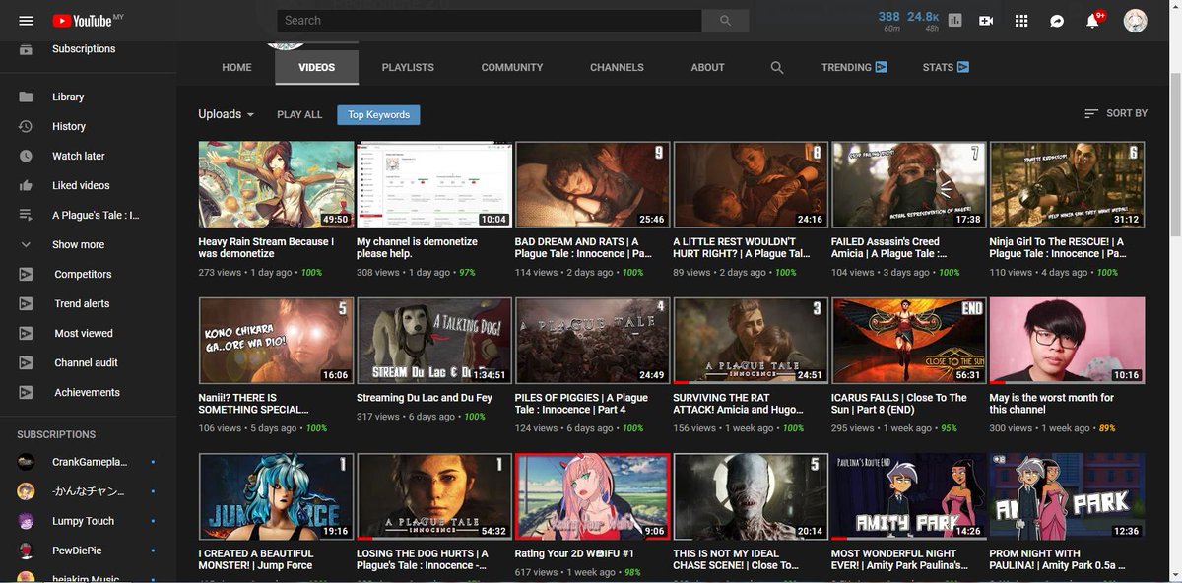This screenshot has width=1182, height=583.
Task: Open the Rating Your 2D Waifu thumbnail
Action: (x=592, y=496)
